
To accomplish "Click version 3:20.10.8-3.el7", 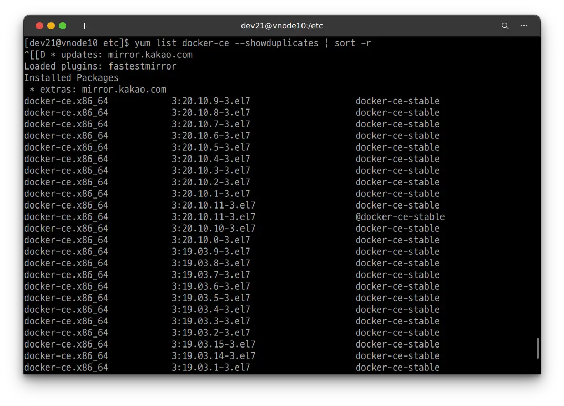I will pyautogui.click(x=210, y=113).
